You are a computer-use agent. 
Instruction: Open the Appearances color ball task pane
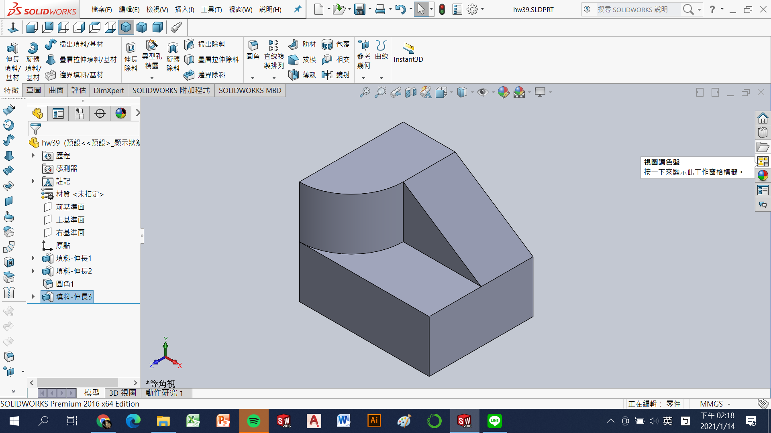tap(763, 176)
